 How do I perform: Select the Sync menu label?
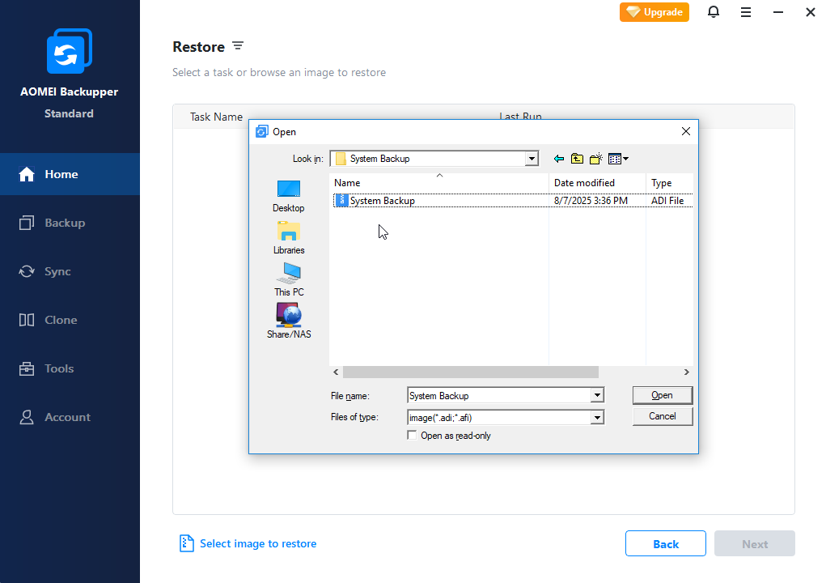[x=57, y=271]
